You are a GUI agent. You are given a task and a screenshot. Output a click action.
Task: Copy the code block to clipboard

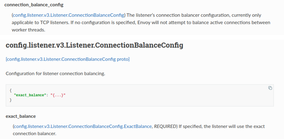(270, 88)
